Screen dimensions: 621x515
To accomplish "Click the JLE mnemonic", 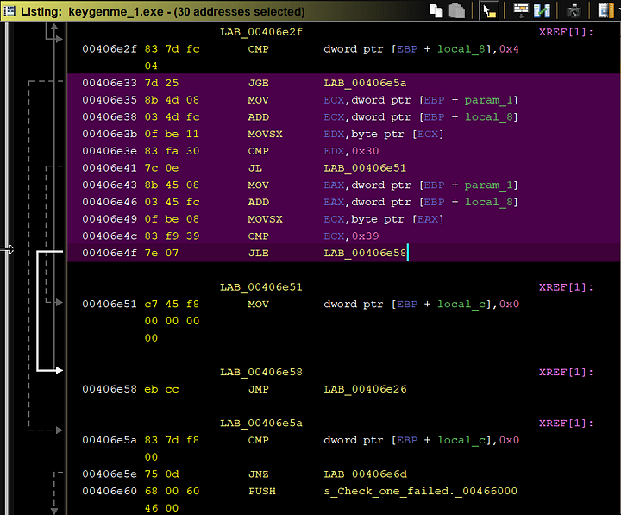I will point(258,253).
